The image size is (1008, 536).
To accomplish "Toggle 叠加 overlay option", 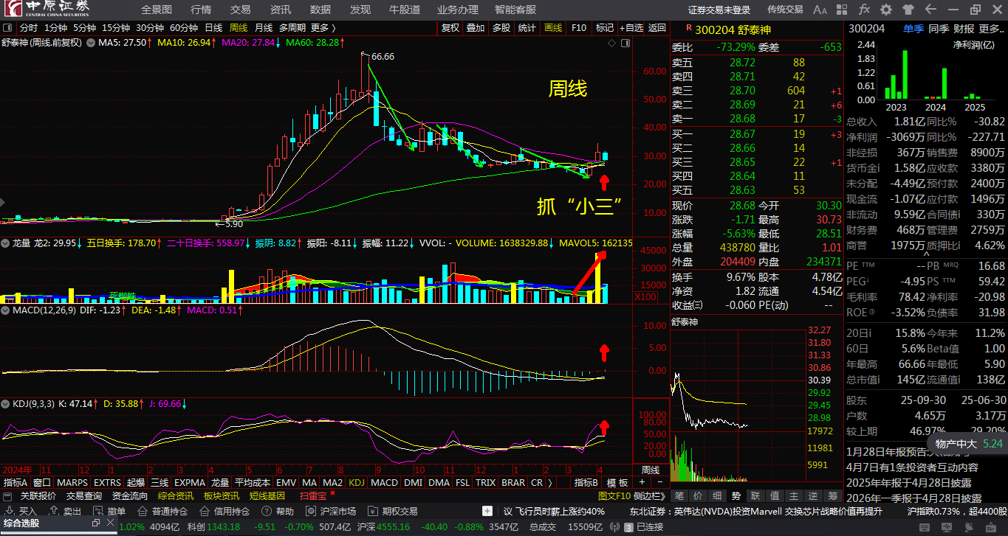I will click(x=476, y=28).
